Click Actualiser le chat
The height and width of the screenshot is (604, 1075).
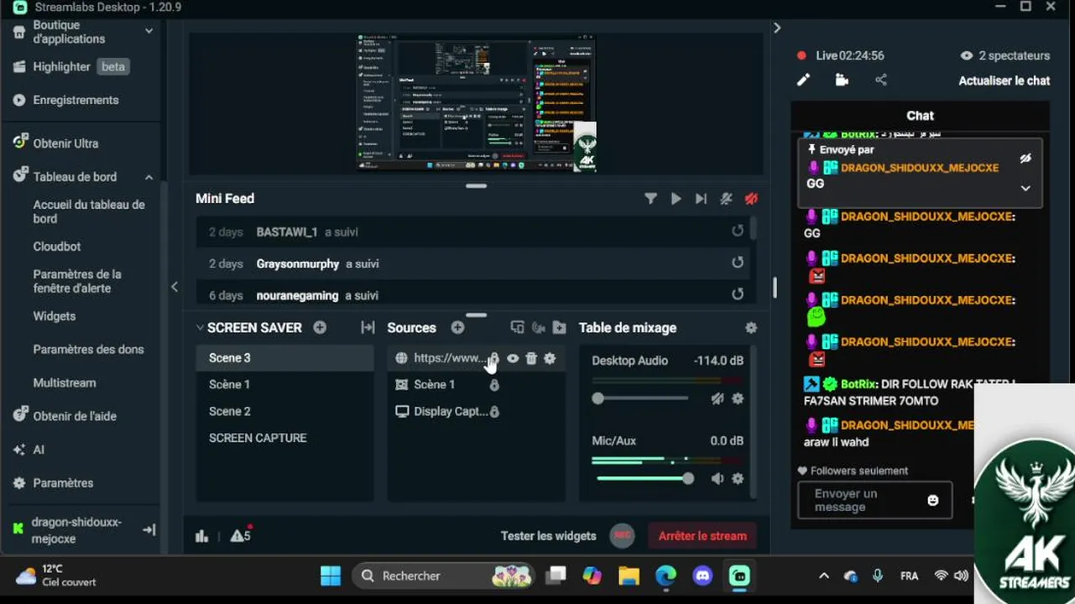coord(1004,81)
